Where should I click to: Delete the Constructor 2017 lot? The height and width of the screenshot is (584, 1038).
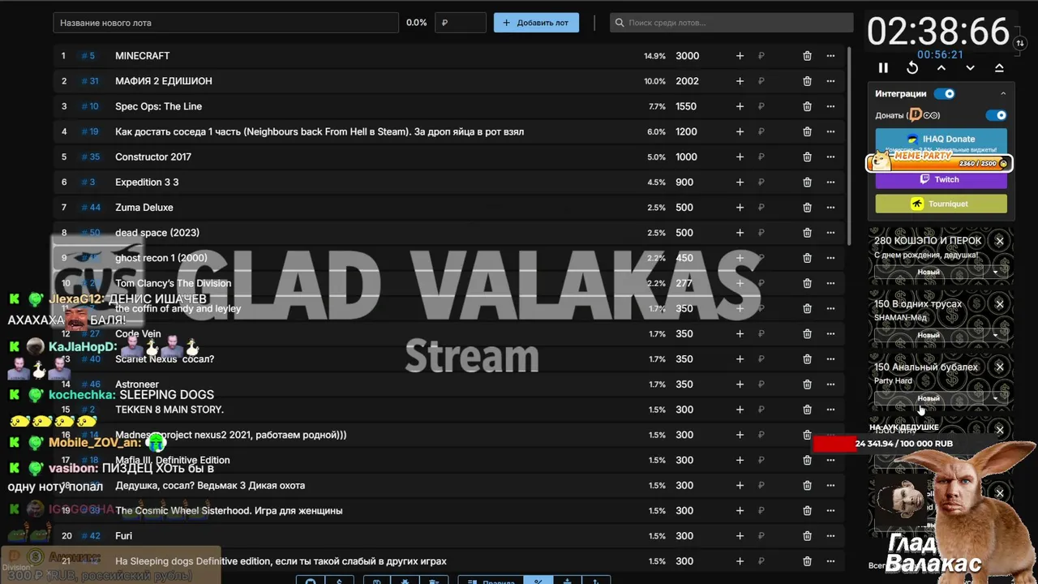[x=807, y=157]
